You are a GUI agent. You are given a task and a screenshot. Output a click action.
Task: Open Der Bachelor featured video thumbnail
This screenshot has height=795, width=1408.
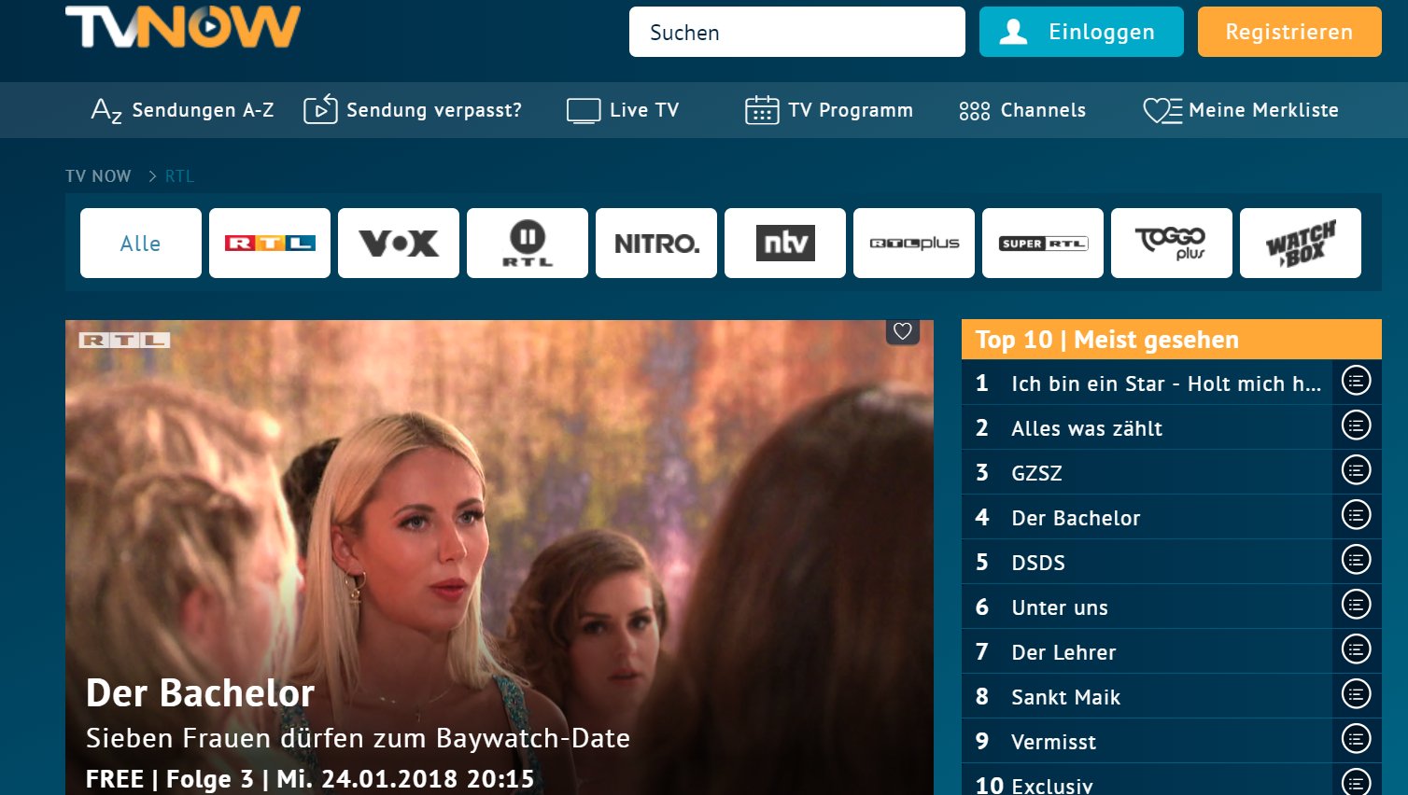500,557
